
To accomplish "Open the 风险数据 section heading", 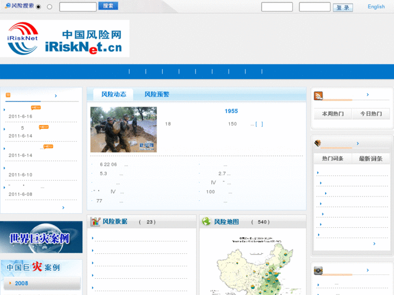I will point(115,222).
